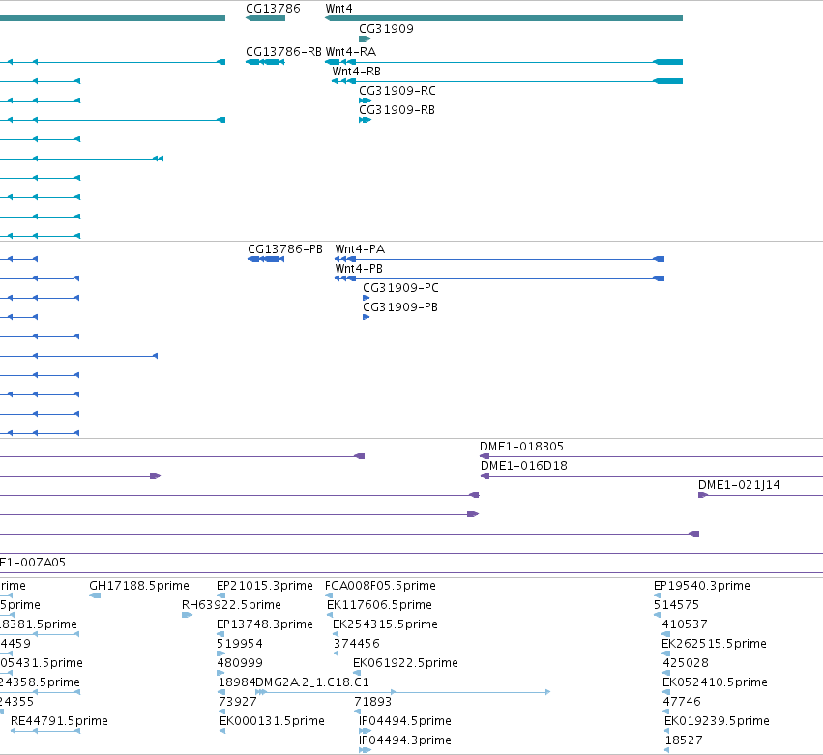
Task: Select the EK061922.5prime EST label
Action: [405, 663]
